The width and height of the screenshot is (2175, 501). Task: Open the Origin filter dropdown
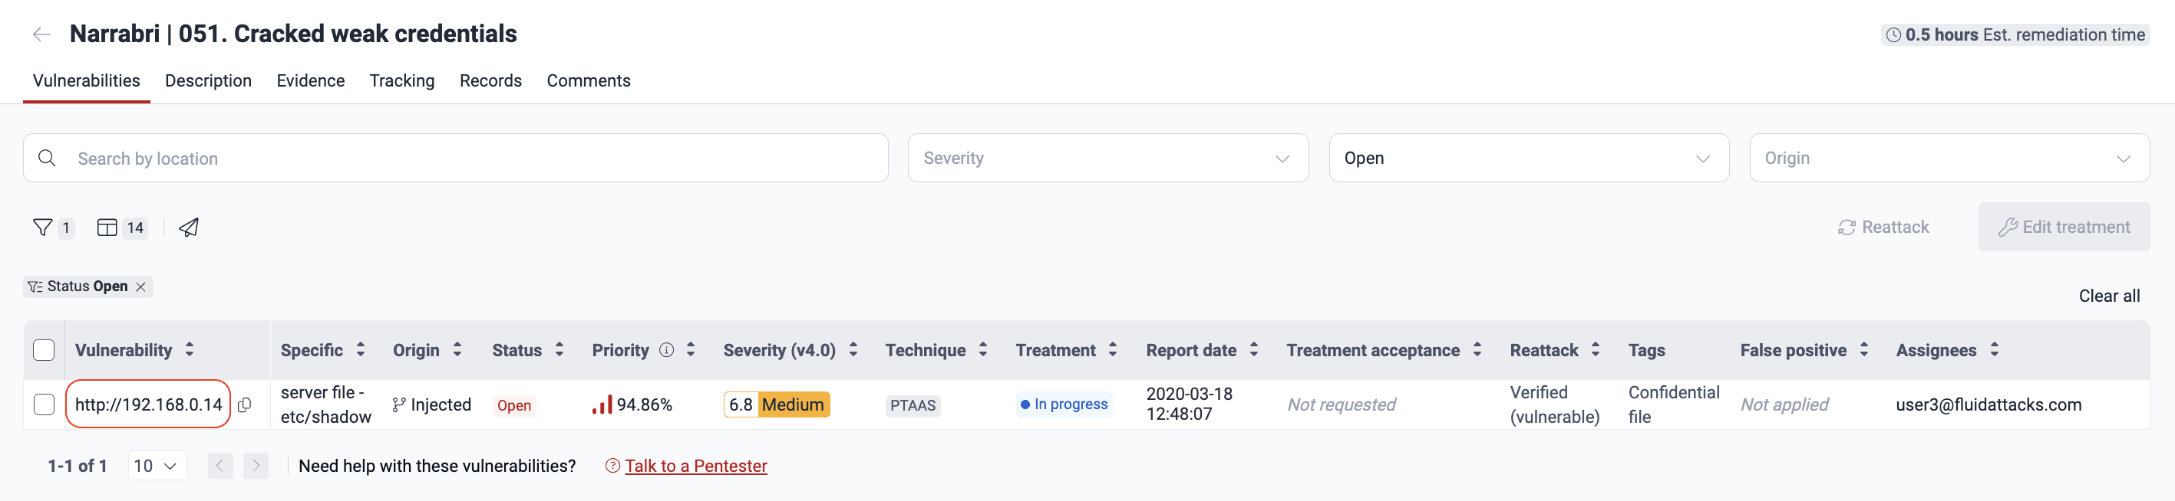coord(1949,158)
